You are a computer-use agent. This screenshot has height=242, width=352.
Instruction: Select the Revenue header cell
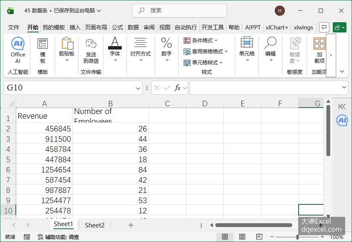[44, 116]
